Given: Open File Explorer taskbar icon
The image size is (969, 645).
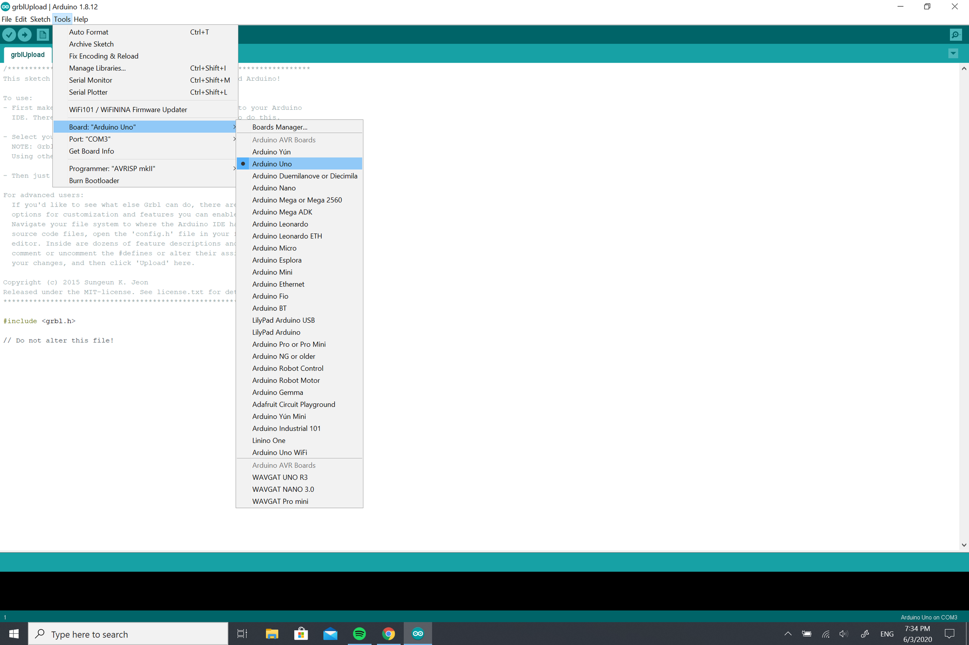Looking at the screenshot, I should point(272,634).
